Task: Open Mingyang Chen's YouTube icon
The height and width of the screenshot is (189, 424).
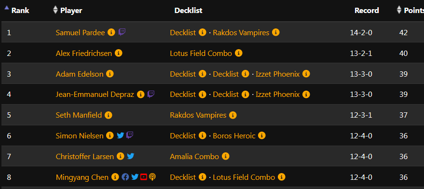Action: [144, 177]
